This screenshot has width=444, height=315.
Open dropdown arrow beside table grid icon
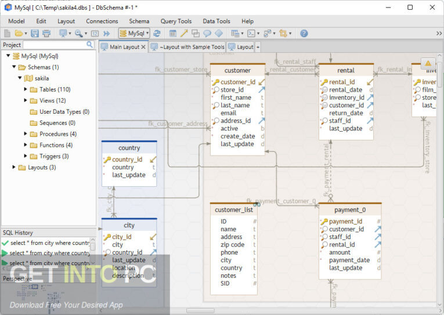pos(242,34)
